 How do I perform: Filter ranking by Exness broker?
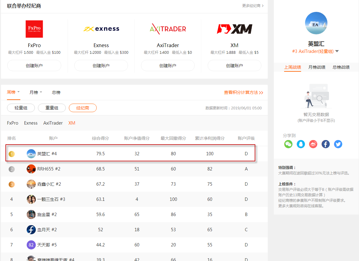point(31,123)
